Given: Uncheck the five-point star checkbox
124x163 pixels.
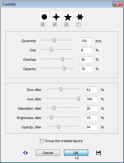Looking at the screenshot, I should [x=67, y=25].
